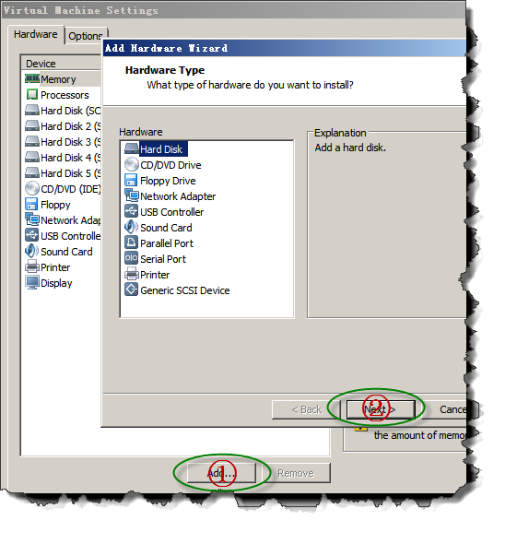The width and height of the screenshot is (517, 544).
Task: Click the Memory chip icon in Device list
Action: point(32,78)
